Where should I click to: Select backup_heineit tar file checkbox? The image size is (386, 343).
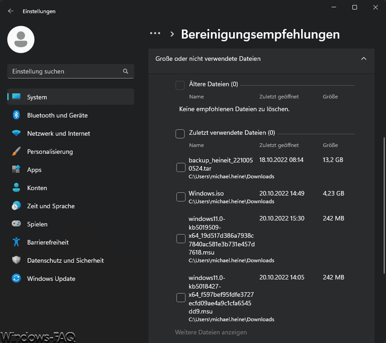coord(181,167)
